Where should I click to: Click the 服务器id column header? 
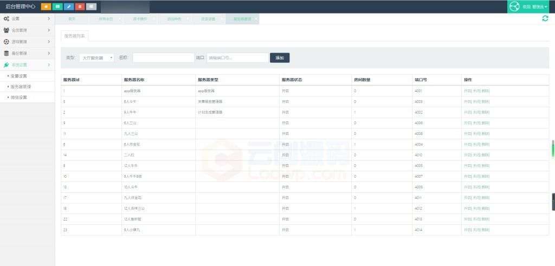pos(71,80)
